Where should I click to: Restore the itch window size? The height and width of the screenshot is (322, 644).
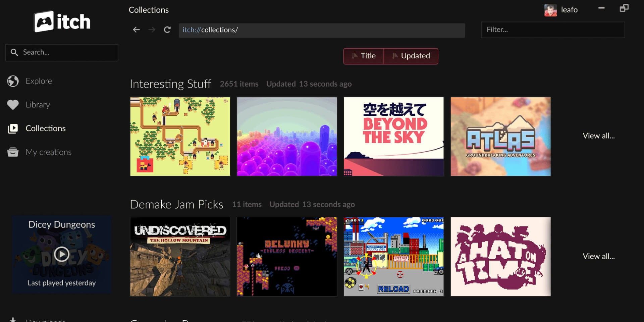point(624,8)
